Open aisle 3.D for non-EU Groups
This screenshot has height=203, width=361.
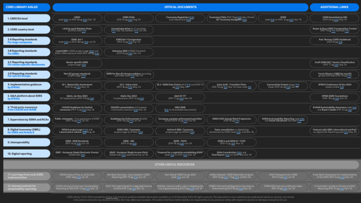(x=27, y=75)
